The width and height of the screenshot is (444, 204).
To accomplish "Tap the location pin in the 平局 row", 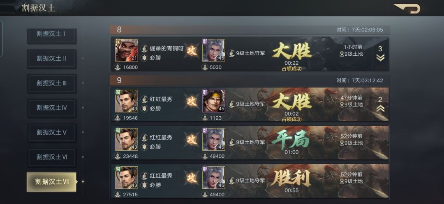I will (342, 143).
